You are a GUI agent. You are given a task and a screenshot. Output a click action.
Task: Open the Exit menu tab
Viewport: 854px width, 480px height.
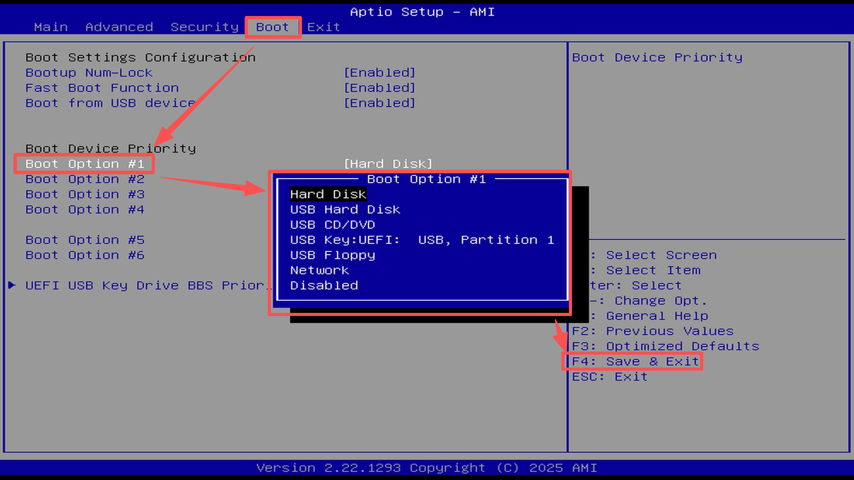pos(323,27)
